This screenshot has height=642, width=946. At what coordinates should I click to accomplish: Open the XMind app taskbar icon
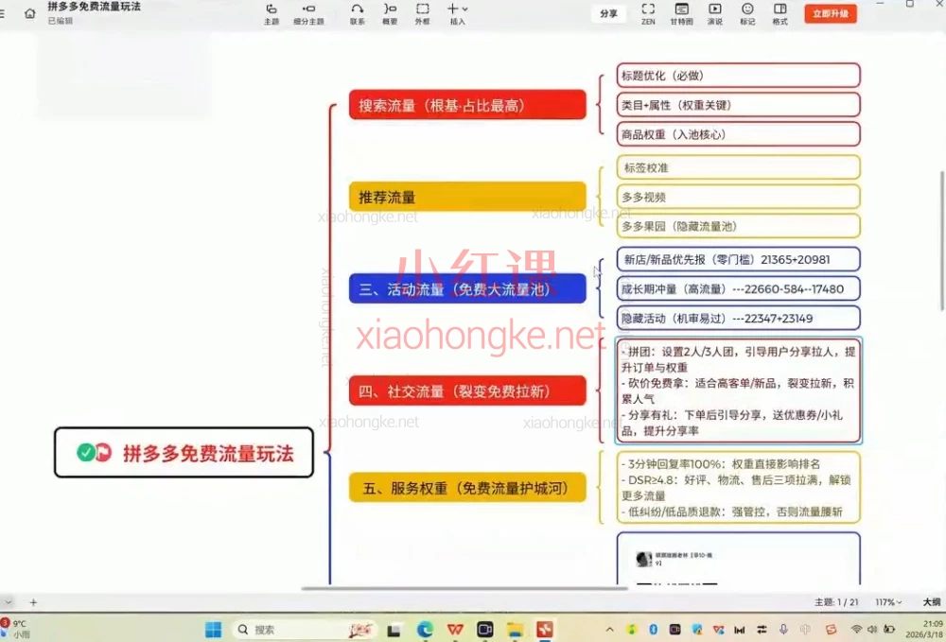545,630
